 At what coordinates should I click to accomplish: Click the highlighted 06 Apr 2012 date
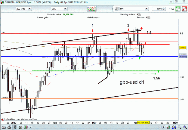pyautogui.click(x=143, y=123)
